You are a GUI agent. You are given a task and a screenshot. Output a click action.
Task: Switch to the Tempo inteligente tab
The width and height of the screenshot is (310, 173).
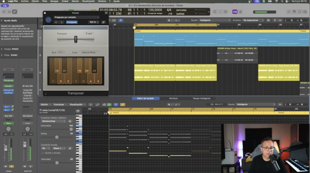pyautogui.click(x=201, y=98)
